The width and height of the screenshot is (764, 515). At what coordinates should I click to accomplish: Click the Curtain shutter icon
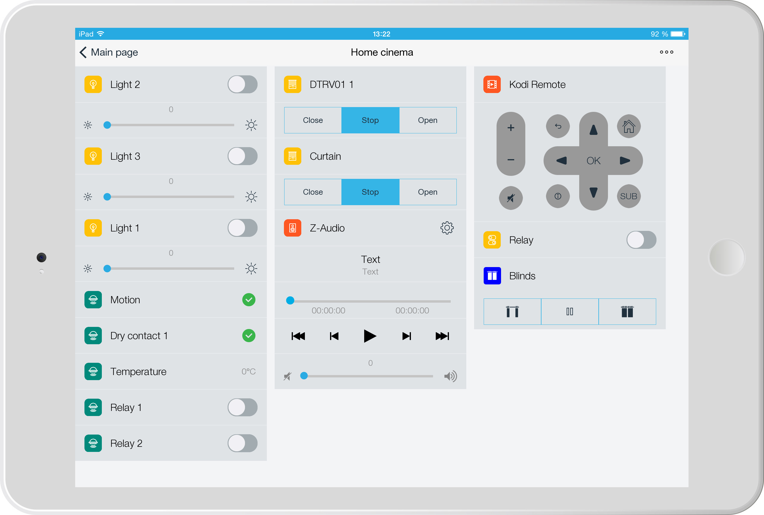click(292, 156)
